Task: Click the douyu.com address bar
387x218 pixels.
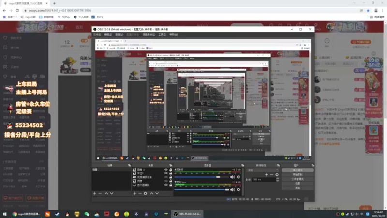Action: [190, 10]
